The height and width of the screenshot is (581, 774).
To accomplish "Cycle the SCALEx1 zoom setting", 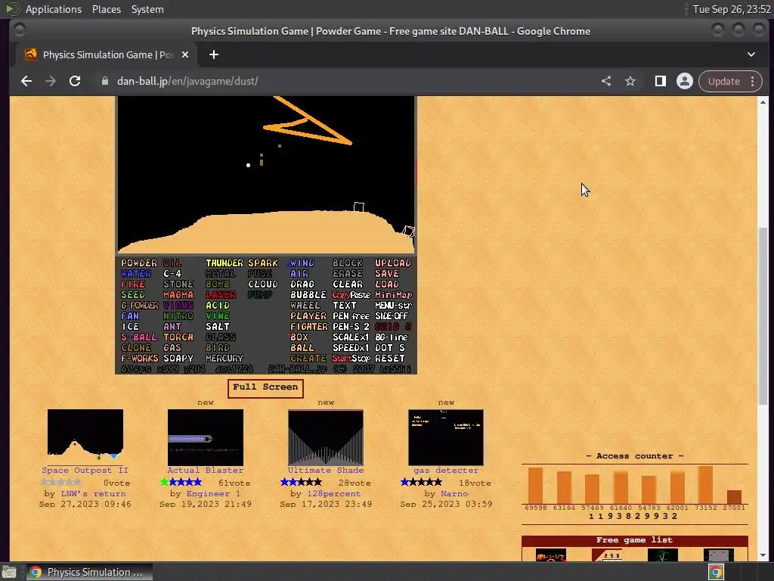I will 351,337.
